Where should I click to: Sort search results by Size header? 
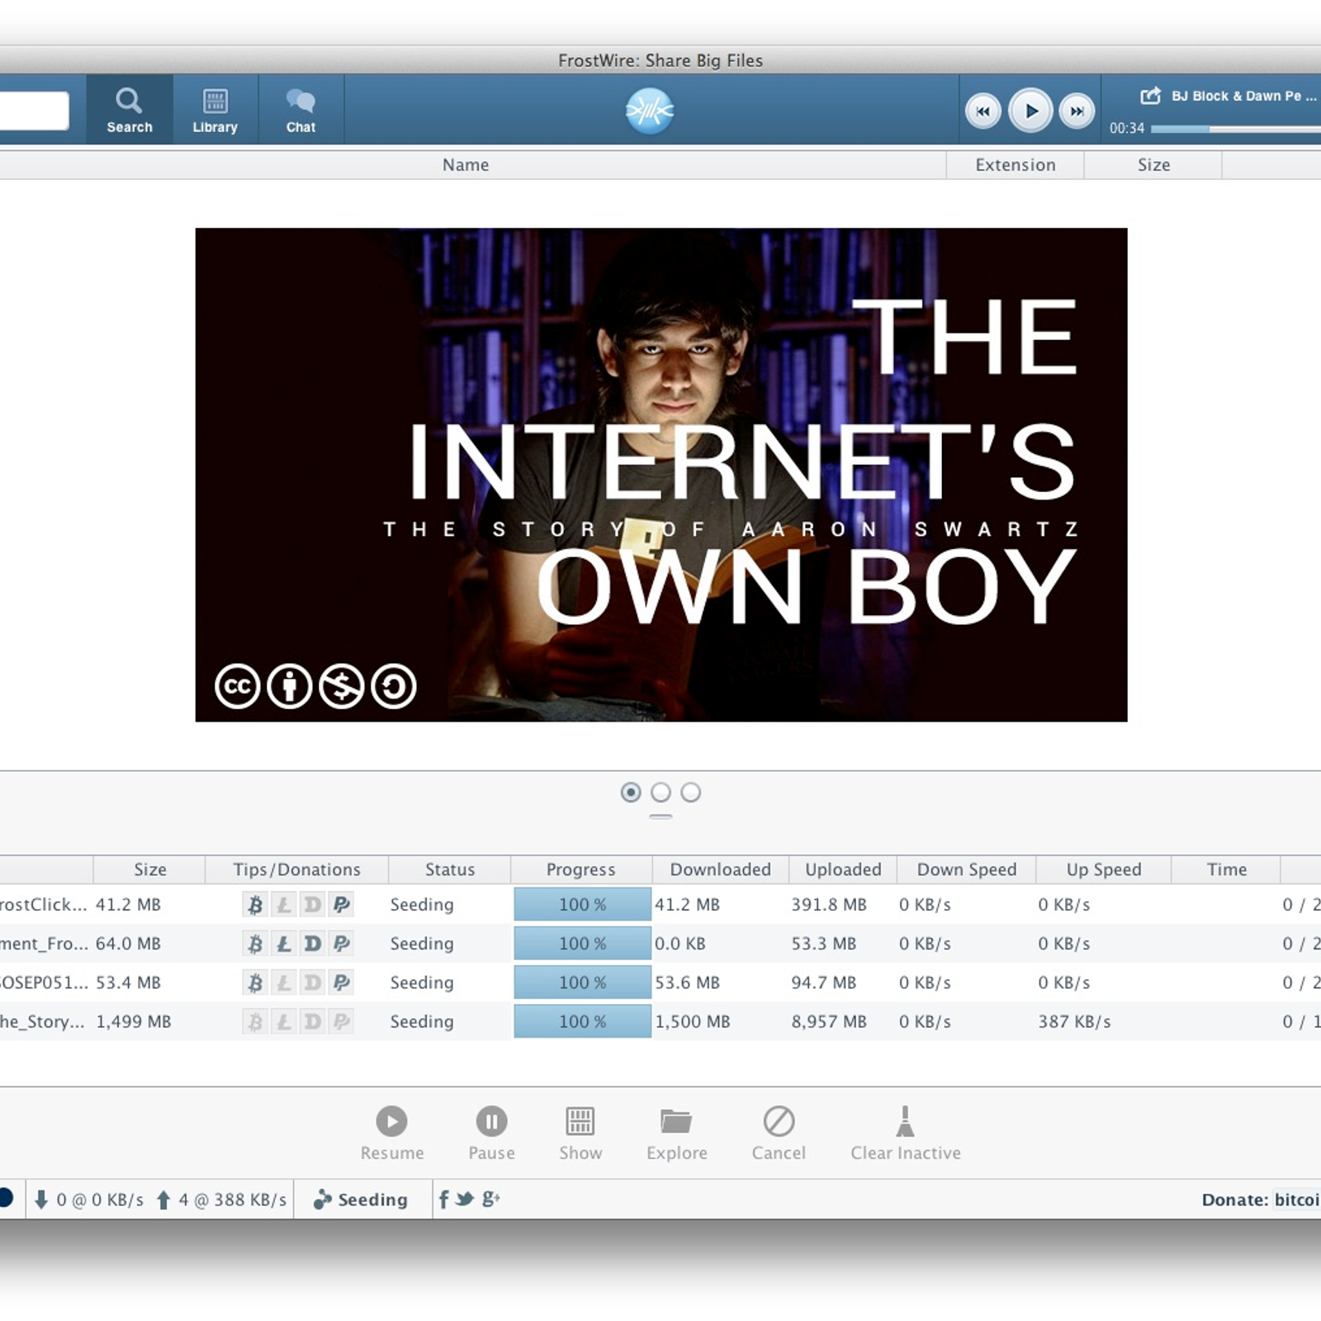tap(1153, 165)
